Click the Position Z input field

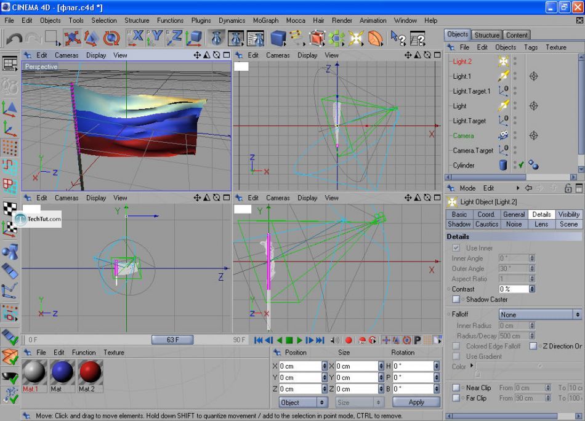click(301, 389)
